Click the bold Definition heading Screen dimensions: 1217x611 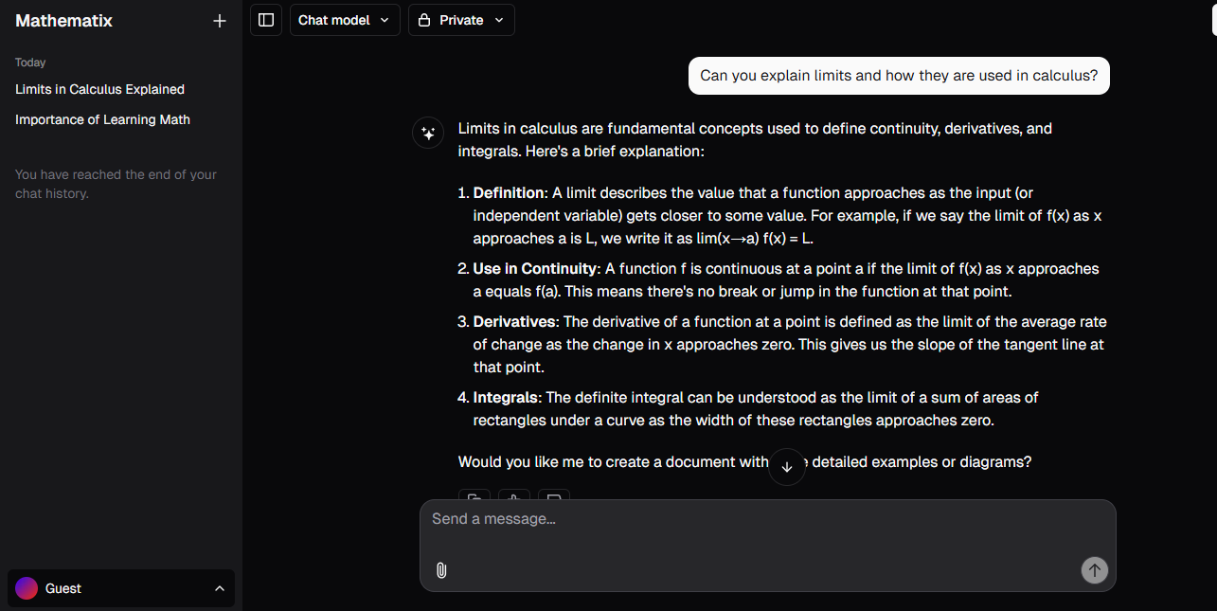tap(509, 192)
